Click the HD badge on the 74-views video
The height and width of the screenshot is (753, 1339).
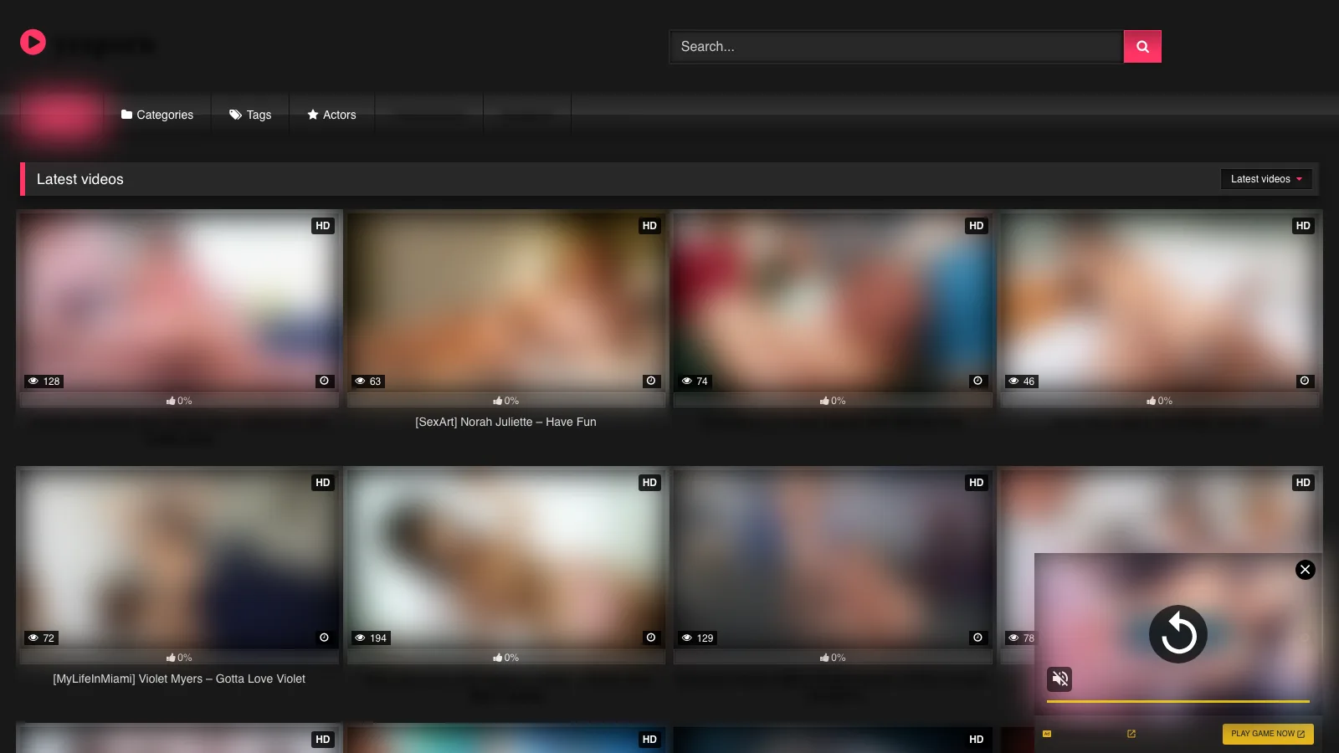click(977, 226)
